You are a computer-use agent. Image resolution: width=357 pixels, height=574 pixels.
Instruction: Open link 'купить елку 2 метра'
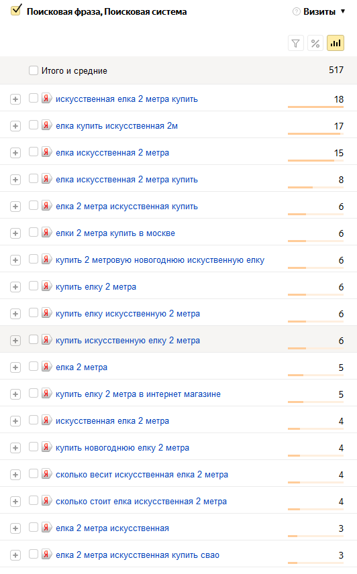96,286
